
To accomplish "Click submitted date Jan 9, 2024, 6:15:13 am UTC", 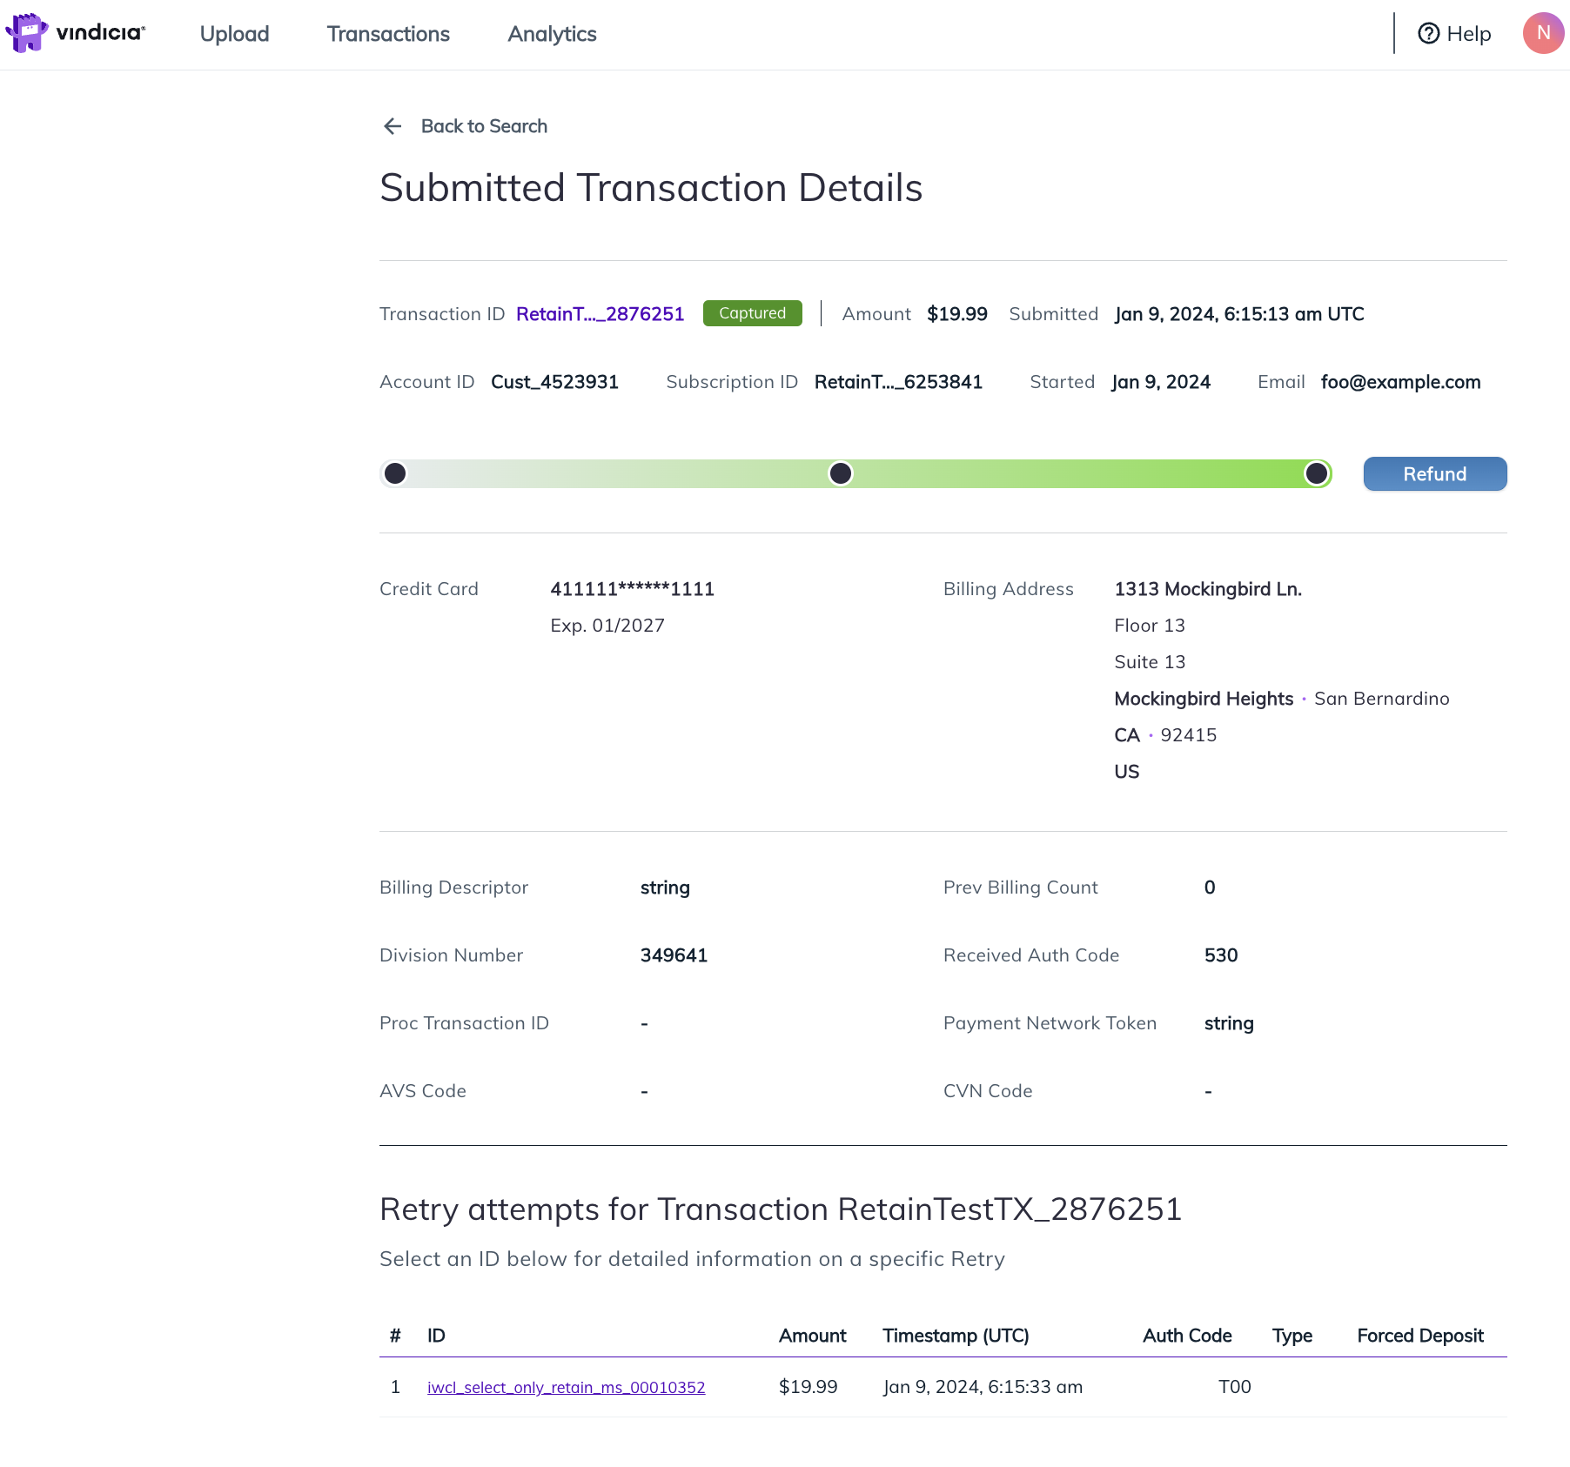I will click(x=1239, y=314).
